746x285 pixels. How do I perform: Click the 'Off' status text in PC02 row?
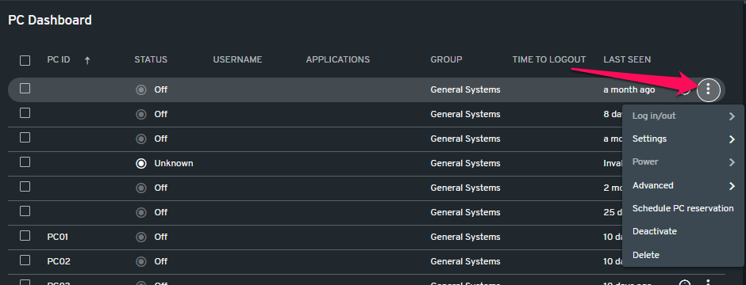(x=161, y=261)
